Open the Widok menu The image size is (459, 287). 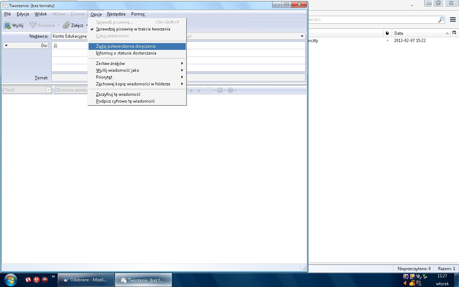point(41,14)
